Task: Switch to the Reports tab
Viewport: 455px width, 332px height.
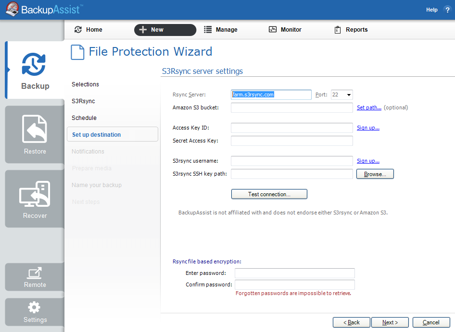Action: (351, 30)
